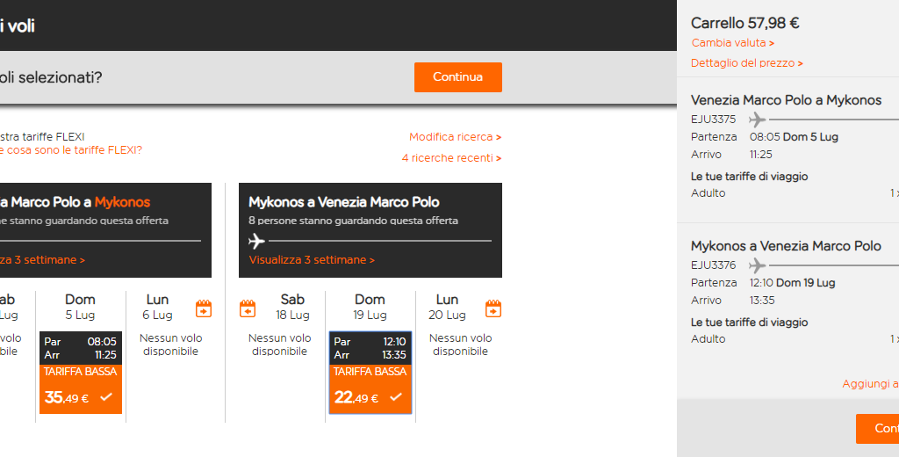Click the airplane icon in the Mykonos a Venezia header

tap(256, 241)
